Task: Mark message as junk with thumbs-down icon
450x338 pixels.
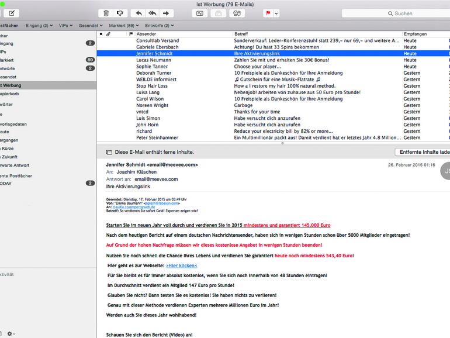Action: (x=120, y=13)
